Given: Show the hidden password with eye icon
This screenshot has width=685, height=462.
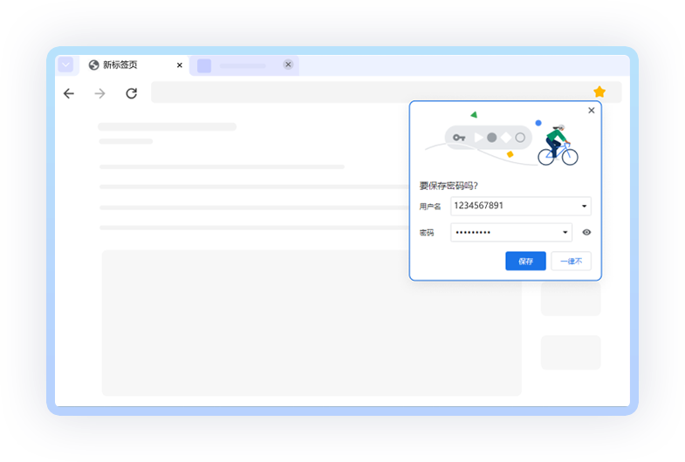Looking at the screenshot, I should click(586, 233).
